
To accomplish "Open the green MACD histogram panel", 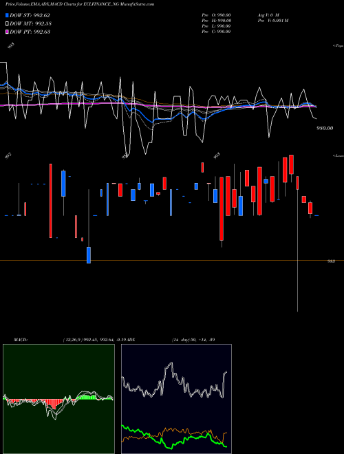I will pyautogui.click(x=58, y=399).
